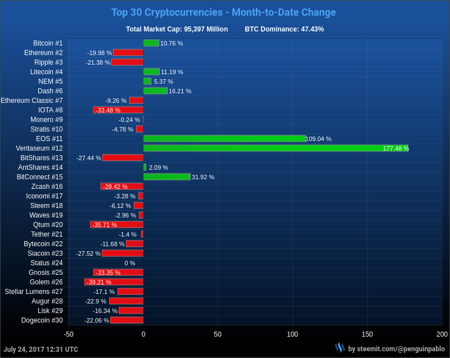The image size is (450, 358).
Task: Click the Litecoin #4 green bar
Action: coord(151,72)
